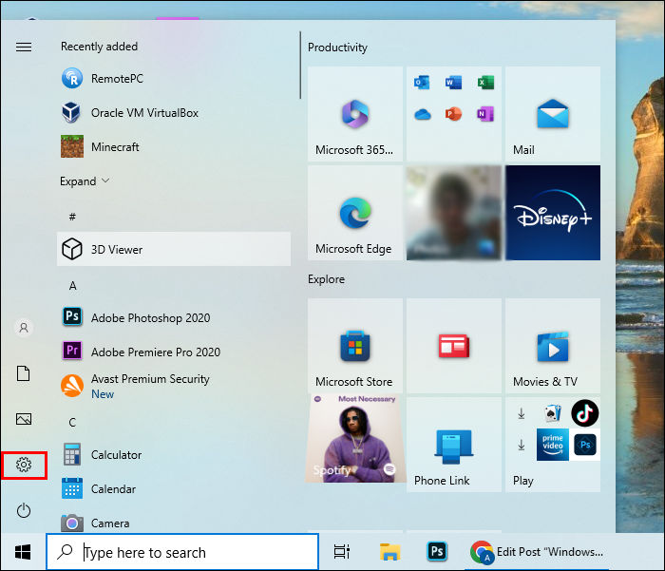Click the app list scrollbar

pyautogui.click(x=300, y=65)
